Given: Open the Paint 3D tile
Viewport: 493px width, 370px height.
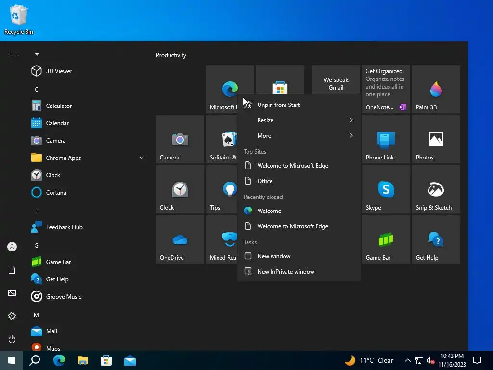Looking at the screenshot, I should point(436,89).
